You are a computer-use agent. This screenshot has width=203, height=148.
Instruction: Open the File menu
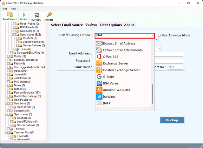pyautogui.click(x=5, y=9)
